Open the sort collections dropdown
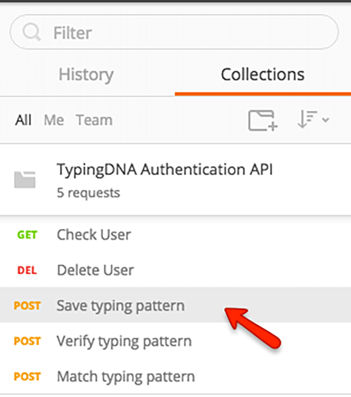Viewport: 351px width, 397px height. [x=313, y=119]
